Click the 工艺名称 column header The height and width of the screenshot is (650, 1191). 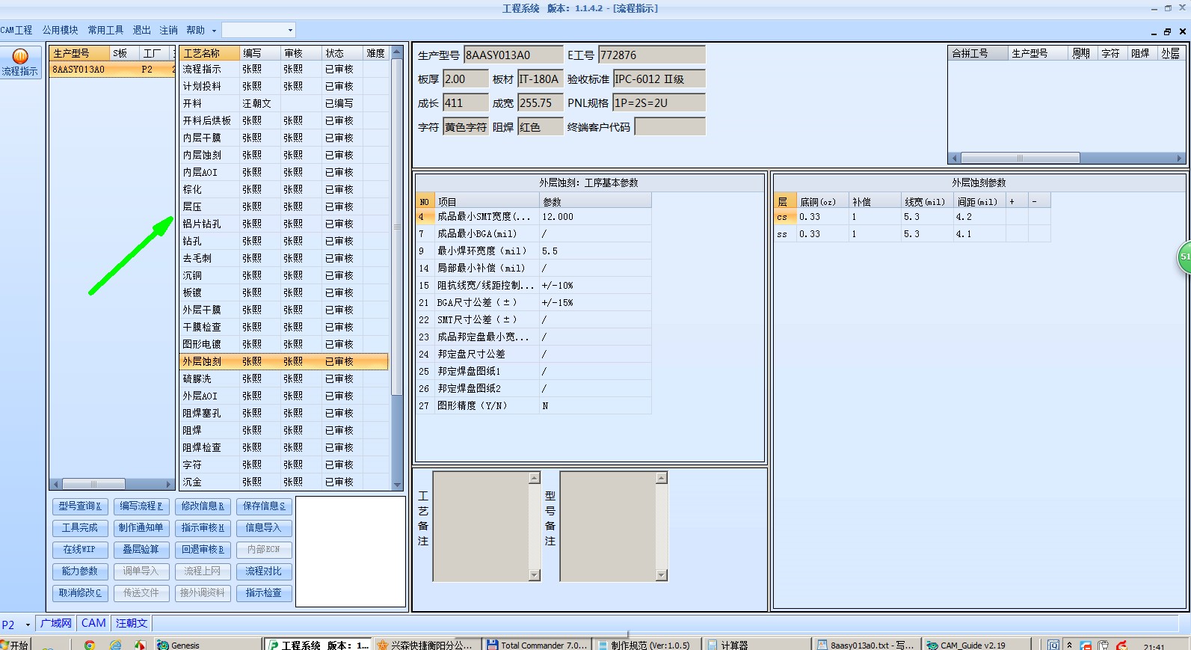click(x=210, y=53)
